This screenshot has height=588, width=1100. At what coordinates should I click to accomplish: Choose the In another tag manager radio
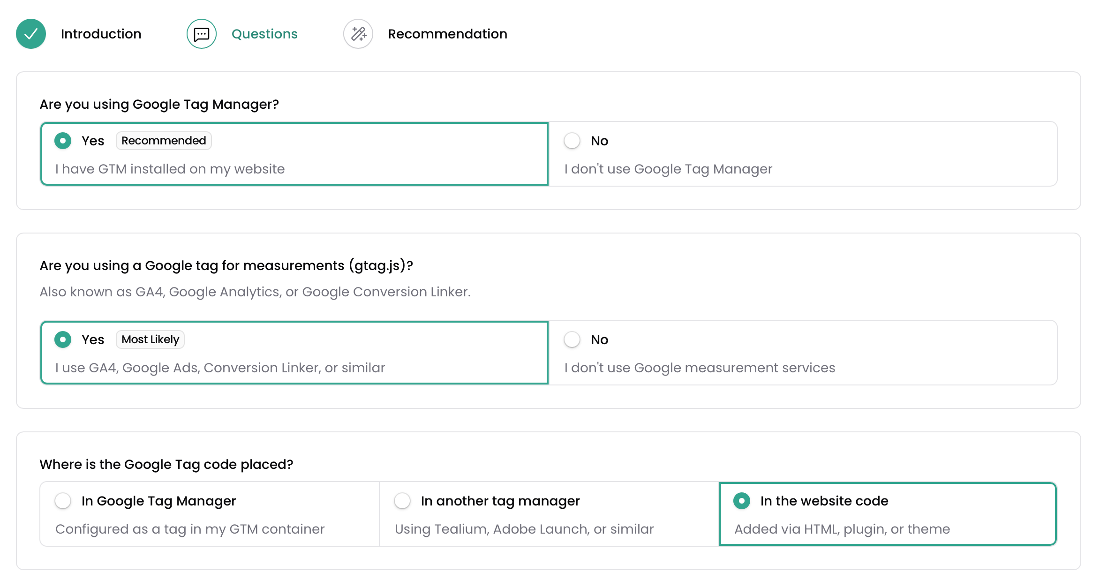[x=402, y=501]
